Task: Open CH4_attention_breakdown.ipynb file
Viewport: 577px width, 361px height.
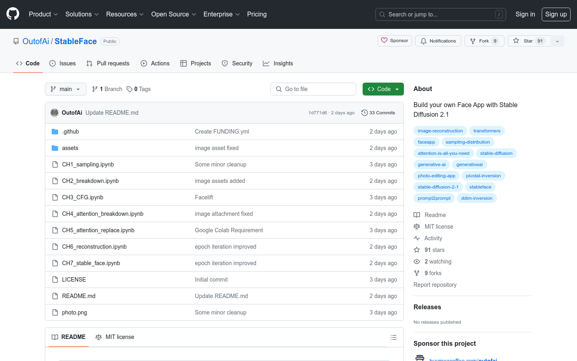Action: click(x=103, y=214)
